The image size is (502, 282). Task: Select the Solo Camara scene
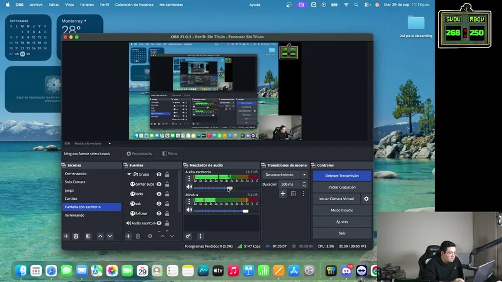pos(92,182)
